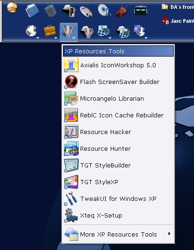The width and height of the screenshot is (194, 250).
Task: Open the black stereo device icon
Action: coord(141,10)
